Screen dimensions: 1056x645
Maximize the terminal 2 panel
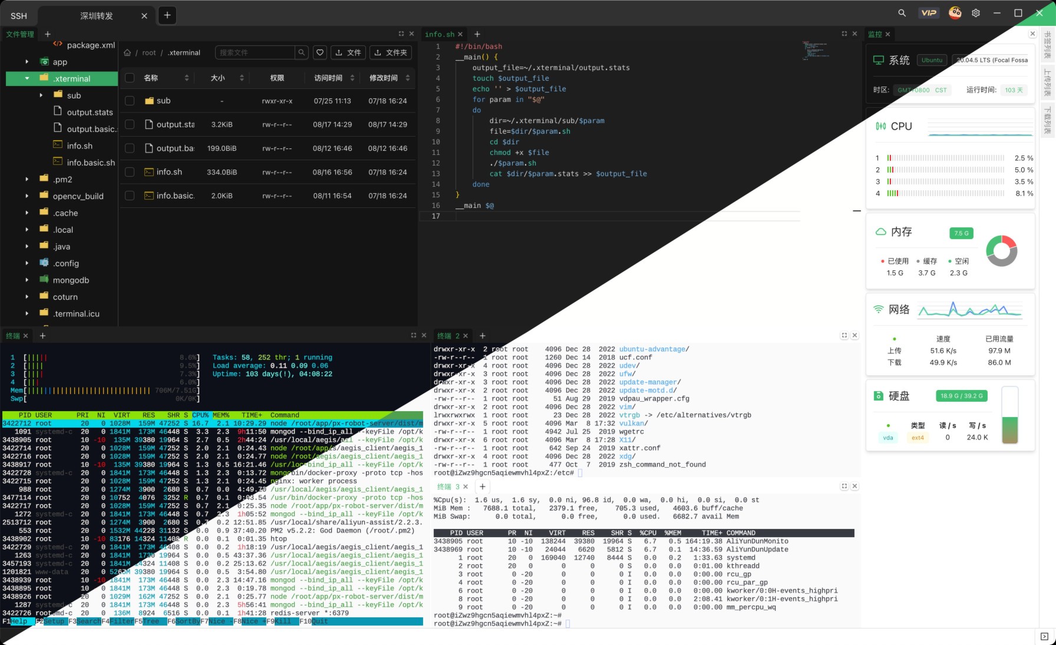844,336
